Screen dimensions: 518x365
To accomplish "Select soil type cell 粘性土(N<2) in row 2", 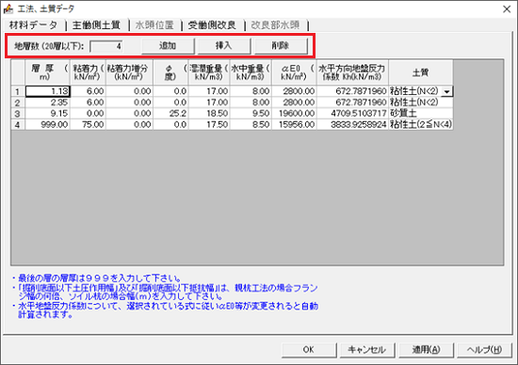I will coord(421,103).
